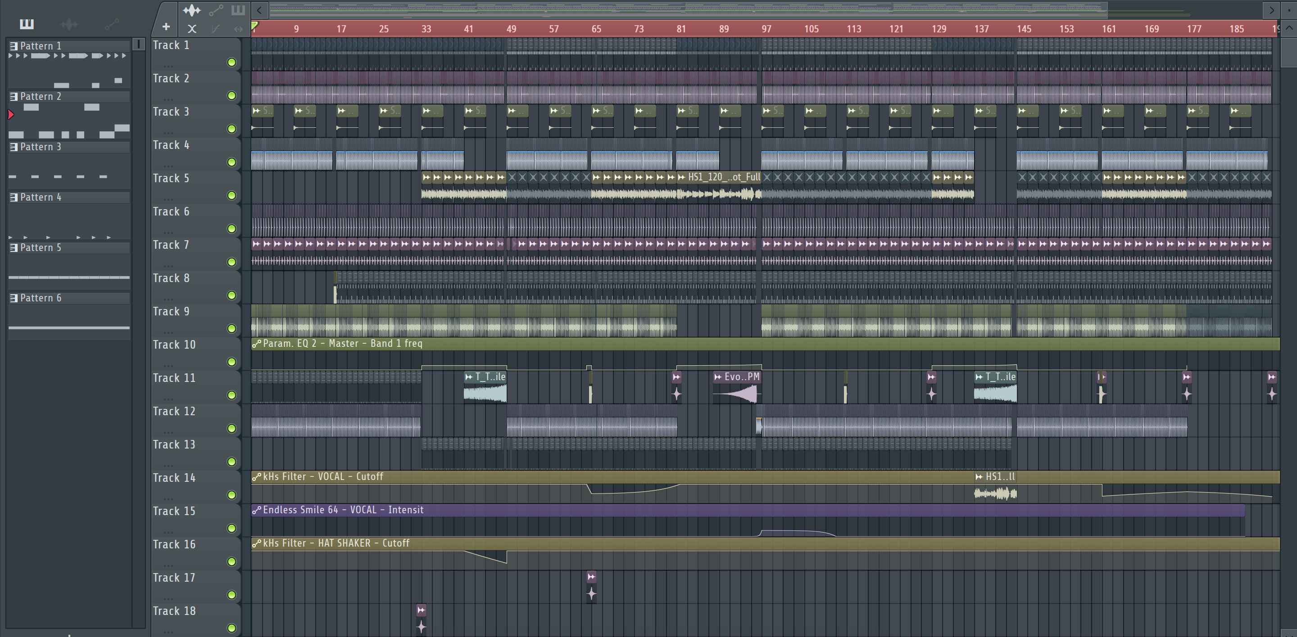
Task: Select the Track 12 header label
Action: point(174,411)
